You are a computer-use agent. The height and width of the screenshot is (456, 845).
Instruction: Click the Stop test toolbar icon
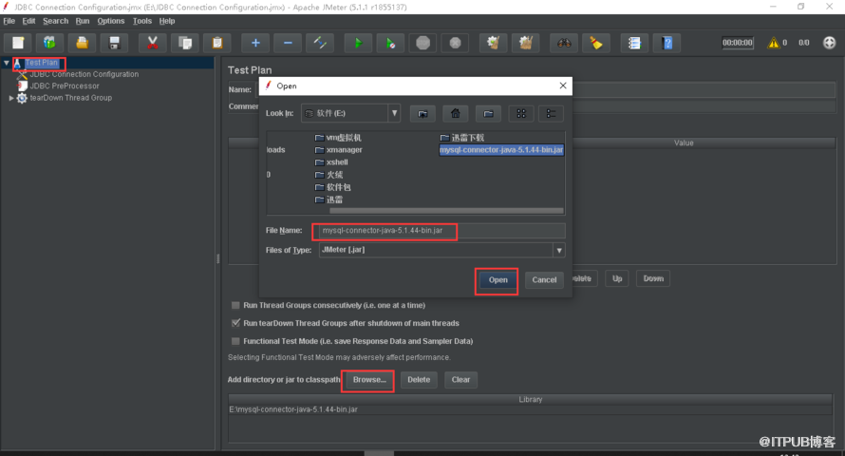click(422, 43)
